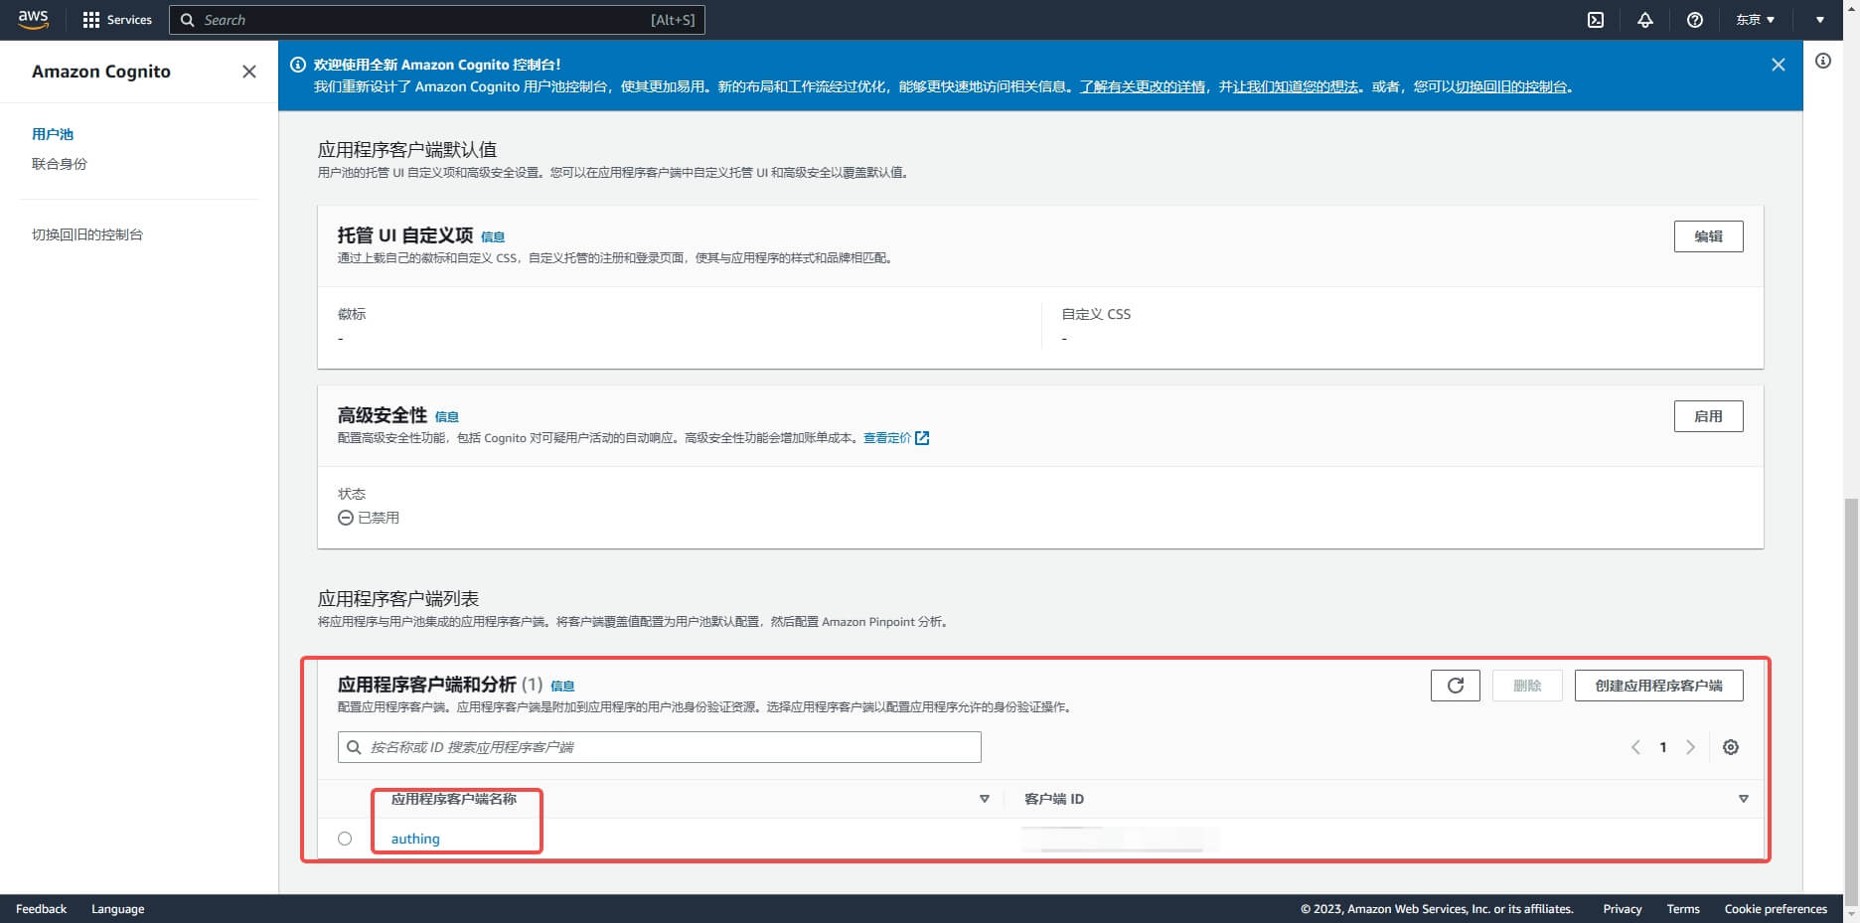1860x923 pixels.
Task: Click 启用 button for advanced security
Action: (1708, 416)
